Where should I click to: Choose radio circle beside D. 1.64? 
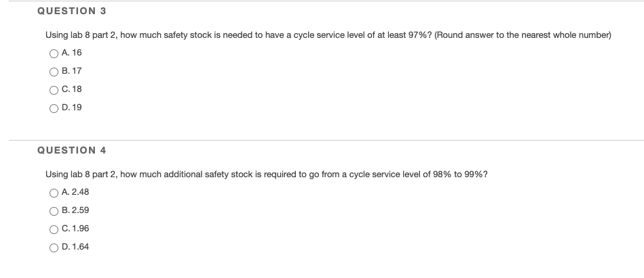pos(54,248)
